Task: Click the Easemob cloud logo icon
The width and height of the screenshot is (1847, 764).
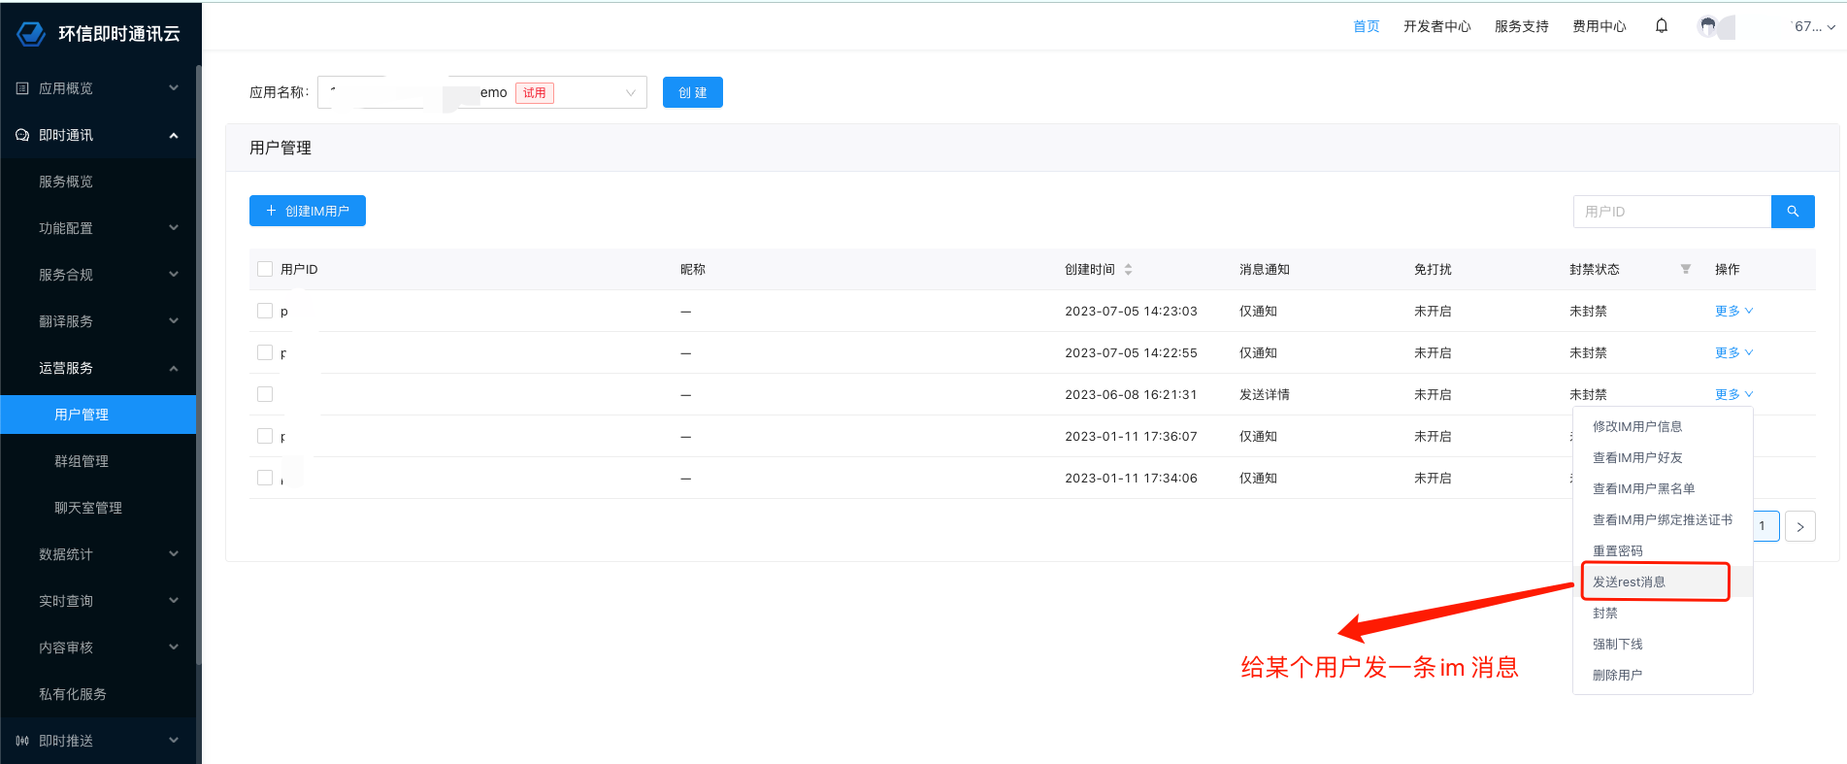Action: point(31,34)
